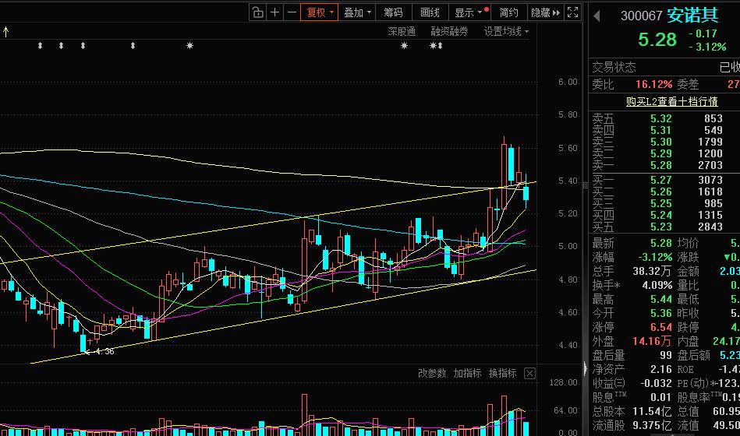740x436 pixels.
Task: Click the 总股本 value 11.54亿
Action: (x=652, y=412)
